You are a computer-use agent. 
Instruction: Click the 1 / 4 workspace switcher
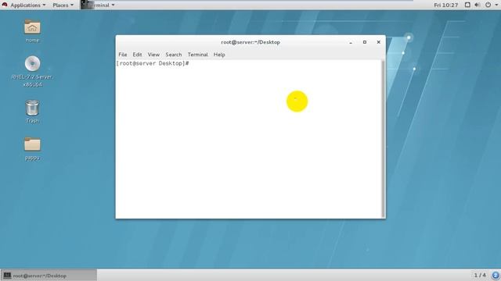(480, 275)
